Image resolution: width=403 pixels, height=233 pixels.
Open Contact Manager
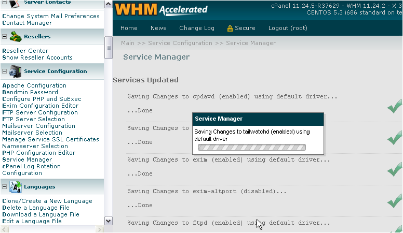[27, 23]
